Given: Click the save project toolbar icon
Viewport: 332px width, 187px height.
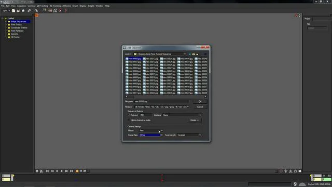Looking at the screenshot, I should coord(23,10).
